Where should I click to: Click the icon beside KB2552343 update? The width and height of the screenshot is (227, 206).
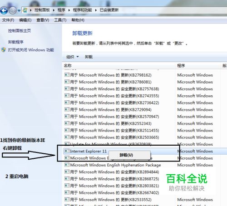point(67,123)
